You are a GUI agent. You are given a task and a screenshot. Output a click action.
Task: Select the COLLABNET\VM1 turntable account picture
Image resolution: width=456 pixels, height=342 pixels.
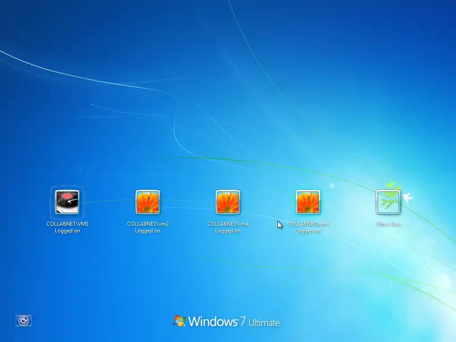pyautogui.click(x=67, y=202)
